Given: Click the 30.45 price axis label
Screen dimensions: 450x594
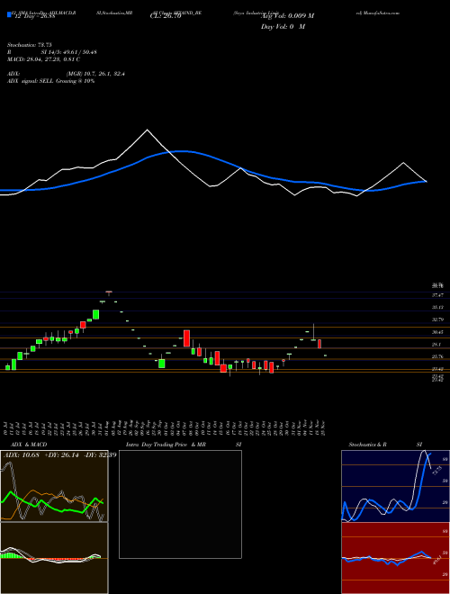Looking at the screenshot, I should 437,332.
